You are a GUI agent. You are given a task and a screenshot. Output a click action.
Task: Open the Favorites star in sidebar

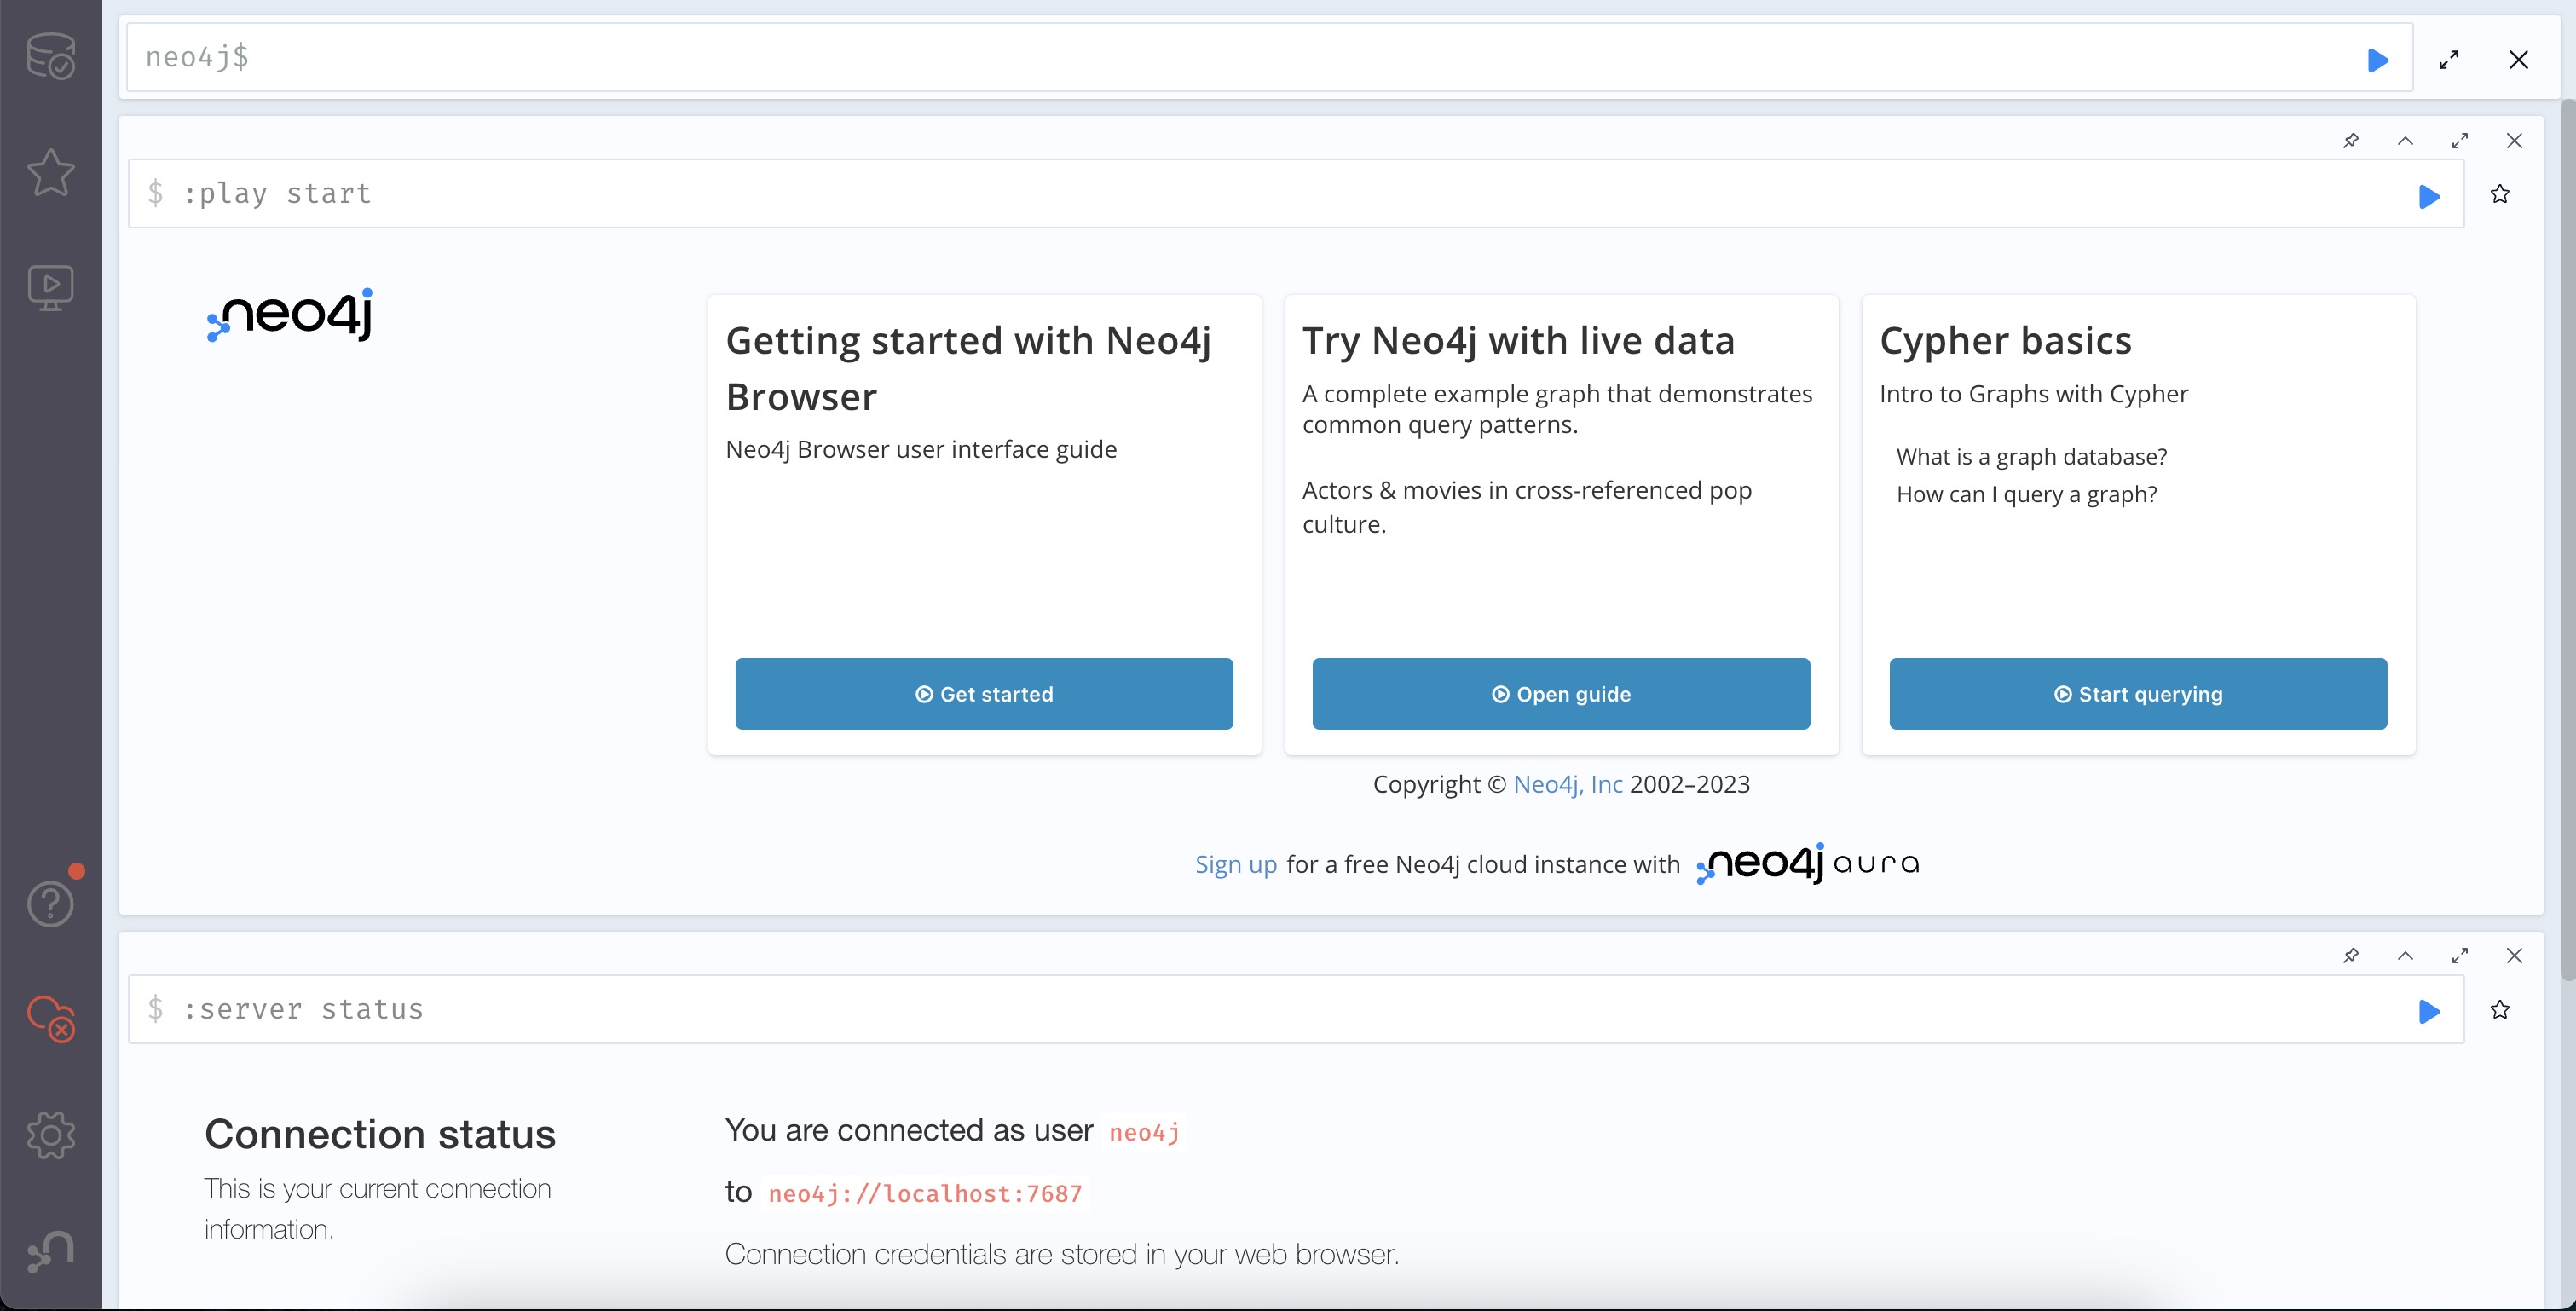[x=50, y=172]
